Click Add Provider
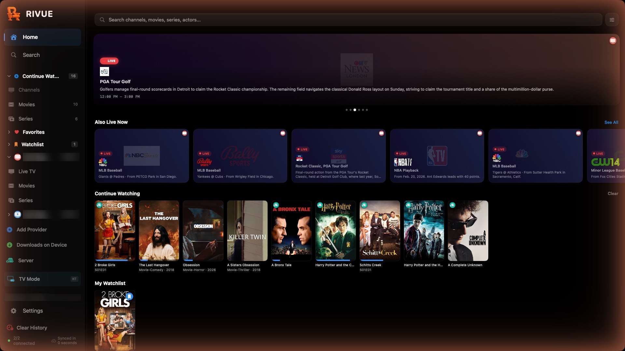Image resolution: width=625 pixels, height=351 pixels. [32, 229]
